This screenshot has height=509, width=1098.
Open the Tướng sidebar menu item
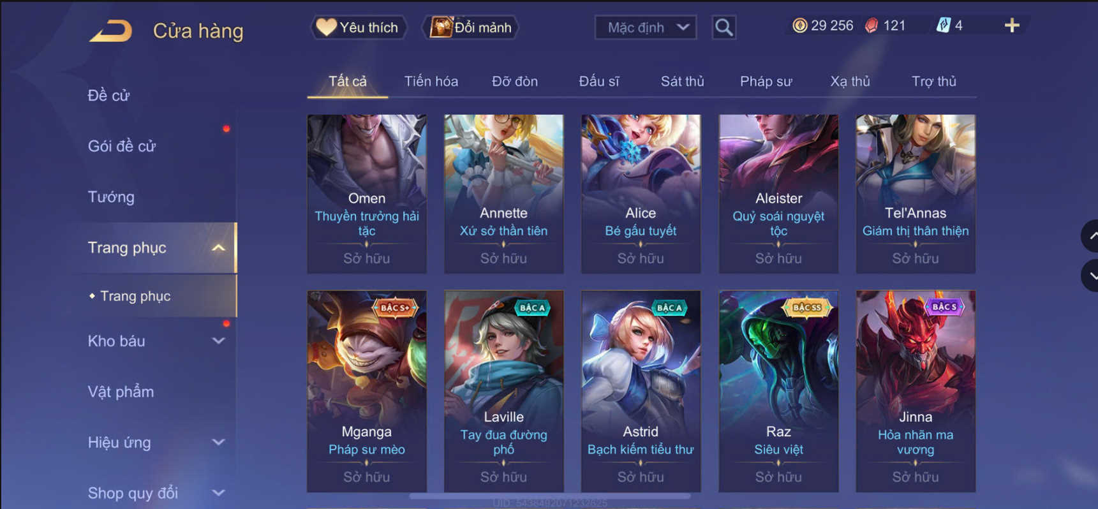point(111,196)
